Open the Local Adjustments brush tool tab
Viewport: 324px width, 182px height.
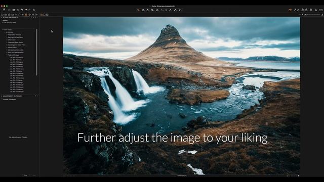[x=23, y=15]
